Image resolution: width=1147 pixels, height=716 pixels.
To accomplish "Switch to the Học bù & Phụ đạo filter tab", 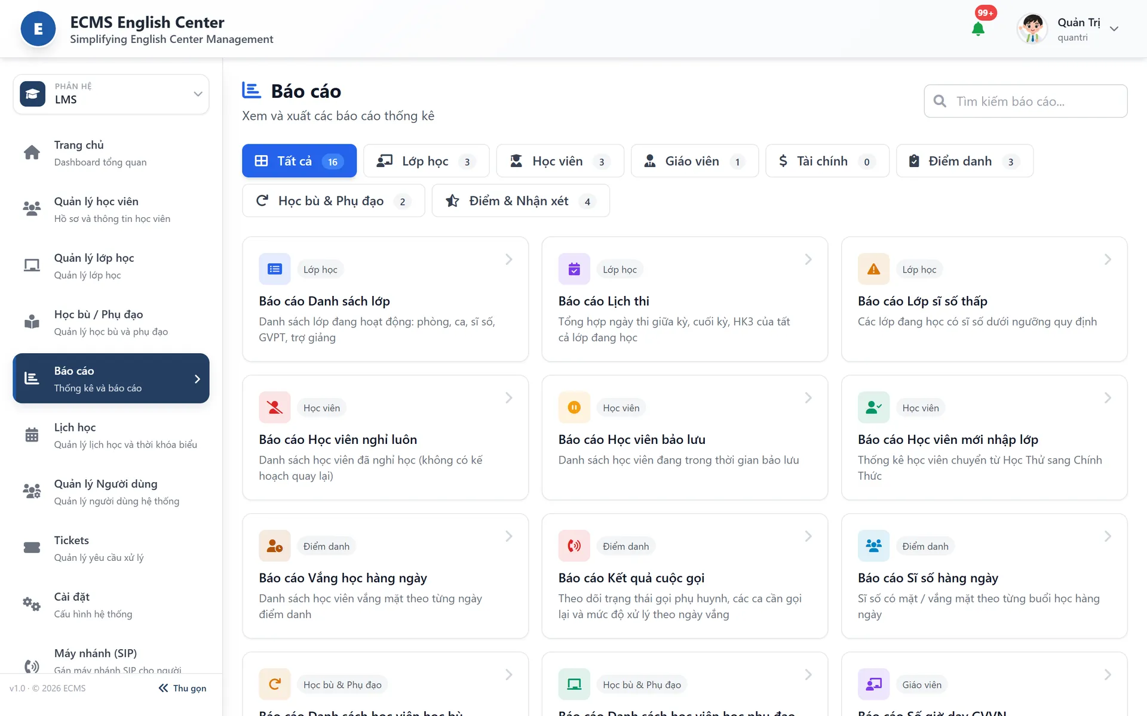I will (x=333, y=201).
